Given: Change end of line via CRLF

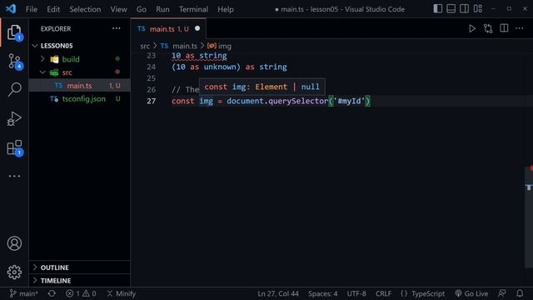Looking at the screenshot, I should click(x=383, y=293).
